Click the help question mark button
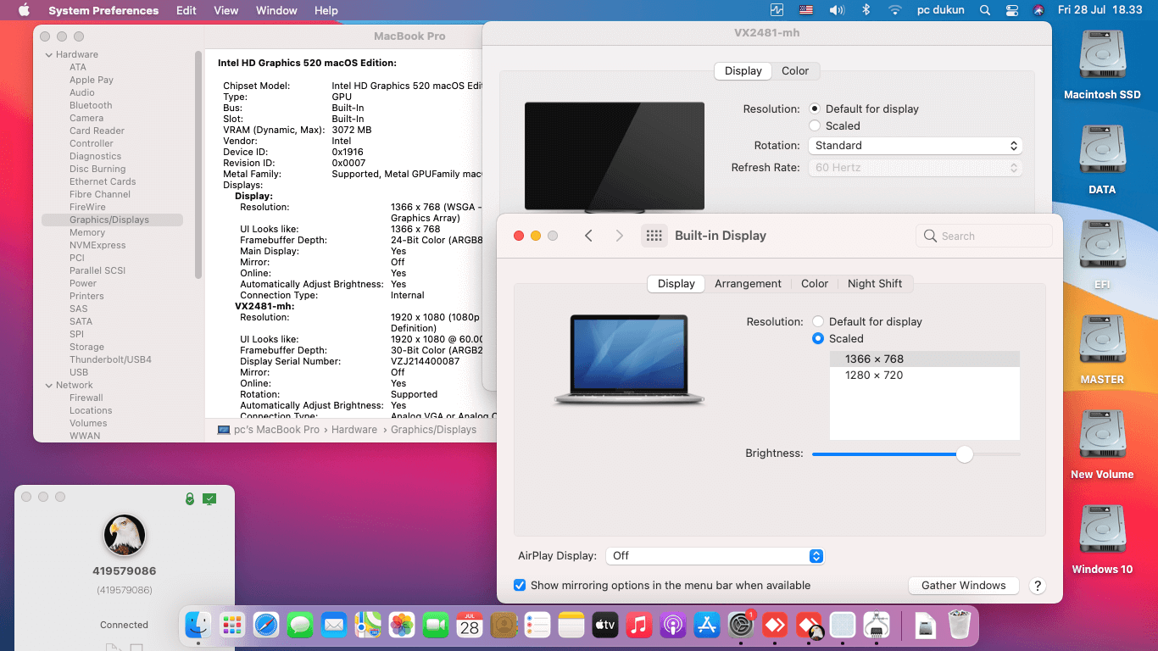This screenshot has width=1158, height=651. click(1037, 586)
